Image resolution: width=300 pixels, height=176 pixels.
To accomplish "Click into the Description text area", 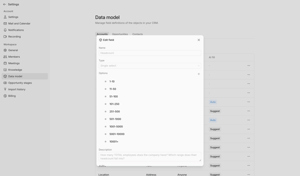I will 150,157.
